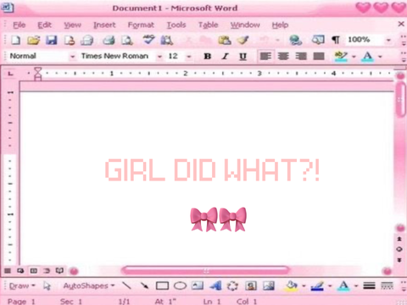Click the Select Browse Object button
407x305 pixels.
click(x=399, y=249)
